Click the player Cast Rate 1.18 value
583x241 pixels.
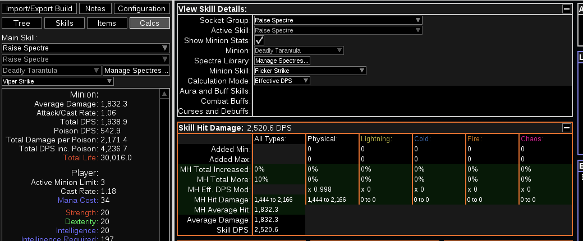click(x=108, y=192)
